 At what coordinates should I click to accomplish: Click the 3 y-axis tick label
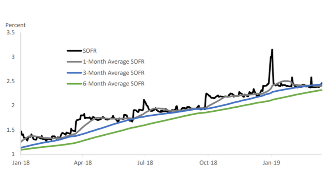click(13, 57)
